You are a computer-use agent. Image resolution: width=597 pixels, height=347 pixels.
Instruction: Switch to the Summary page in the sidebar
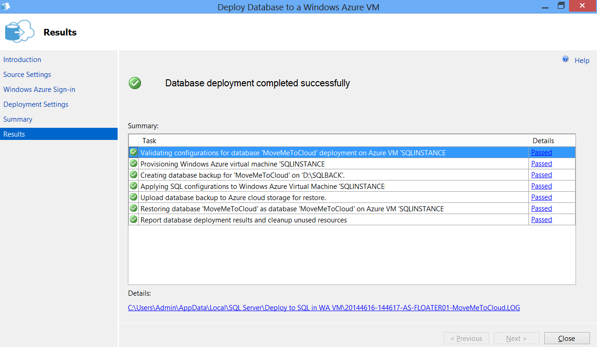18,119
